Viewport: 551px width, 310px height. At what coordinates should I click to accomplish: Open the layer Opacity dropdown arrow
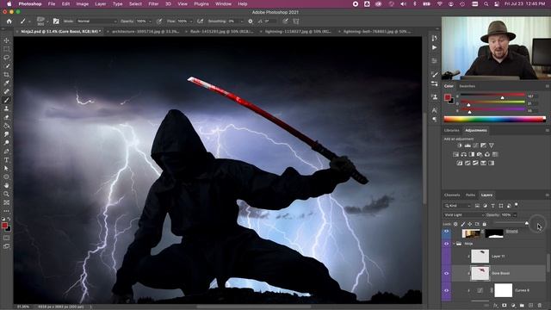[515, 214]
